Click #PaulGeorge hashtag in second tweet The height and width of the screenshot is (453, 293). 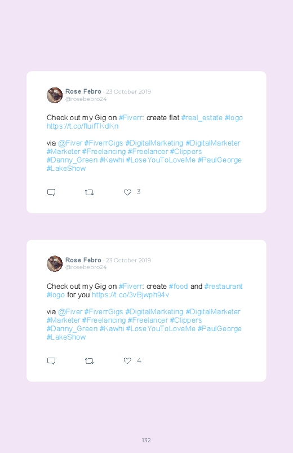[x=219, y=329]
